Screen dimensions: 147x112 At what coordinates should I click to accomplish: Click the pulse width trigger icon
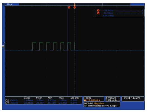(x=129, y=98)
